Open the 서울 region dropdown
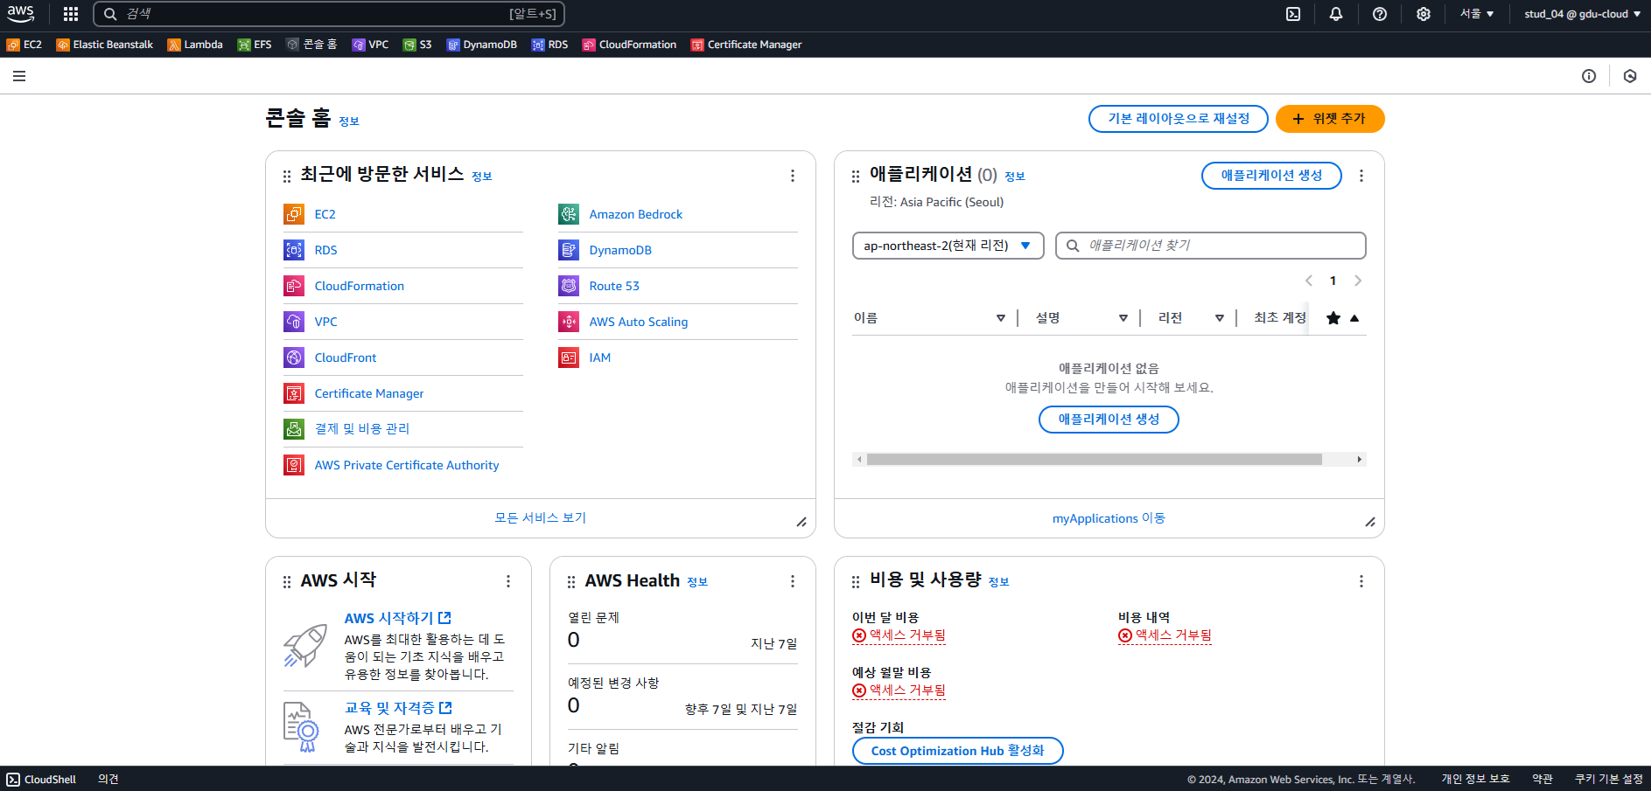Viewport: 1651px width, 791px height. tap(1477, 14)
